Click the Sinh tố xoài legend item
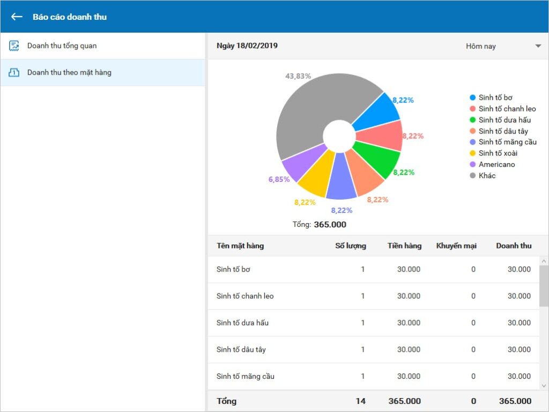 click(x=494, y=153)
